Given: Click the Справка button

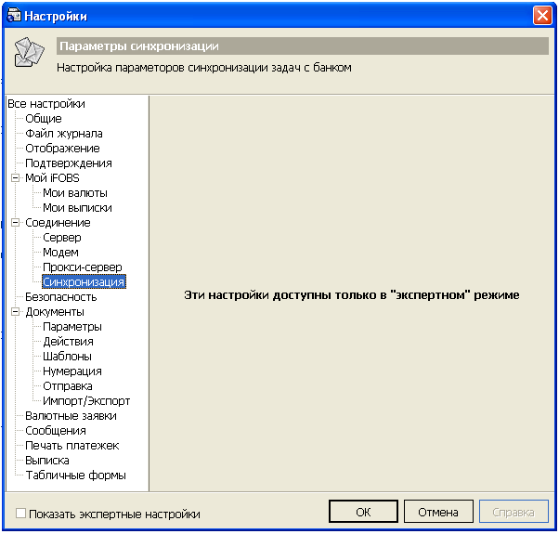Looking at the screenshot, I should (x=513, y=512).
